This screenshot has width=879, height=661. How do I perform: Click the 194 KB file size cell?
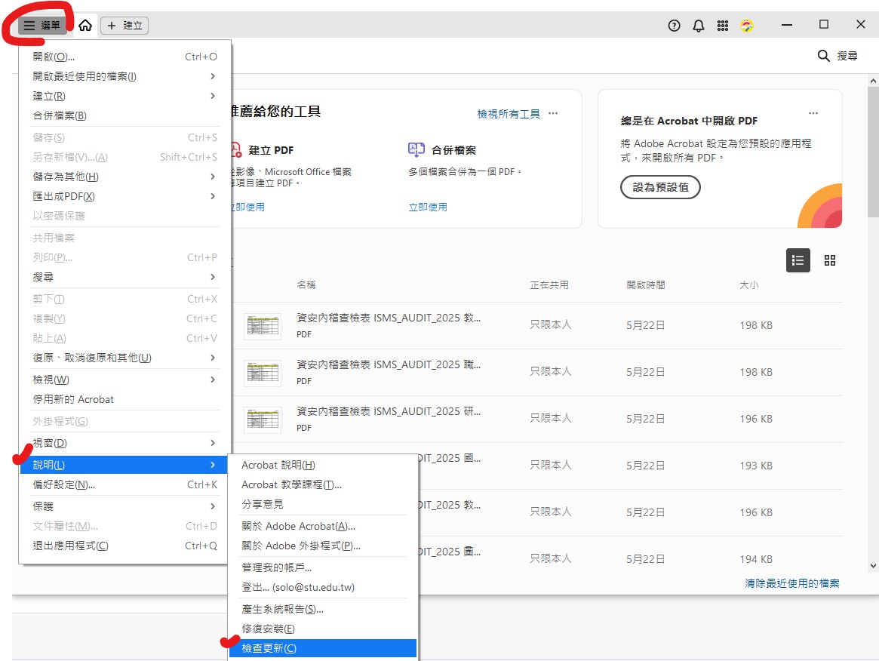point(756,559)
